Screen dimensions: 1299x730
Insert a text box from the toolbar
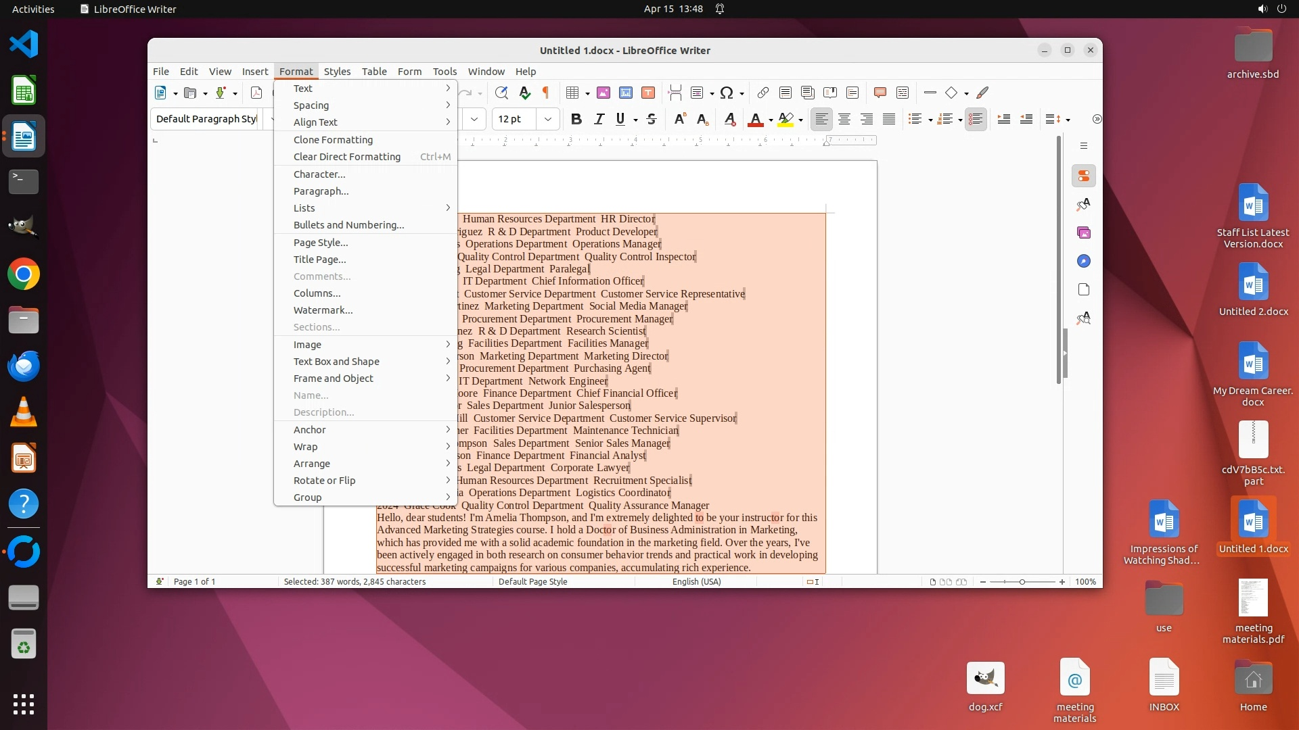point(648,93)
